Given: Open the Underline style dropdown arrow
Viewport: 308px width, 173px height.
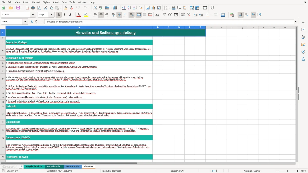Looking at the screenshot, I should (x=73, y=15).
